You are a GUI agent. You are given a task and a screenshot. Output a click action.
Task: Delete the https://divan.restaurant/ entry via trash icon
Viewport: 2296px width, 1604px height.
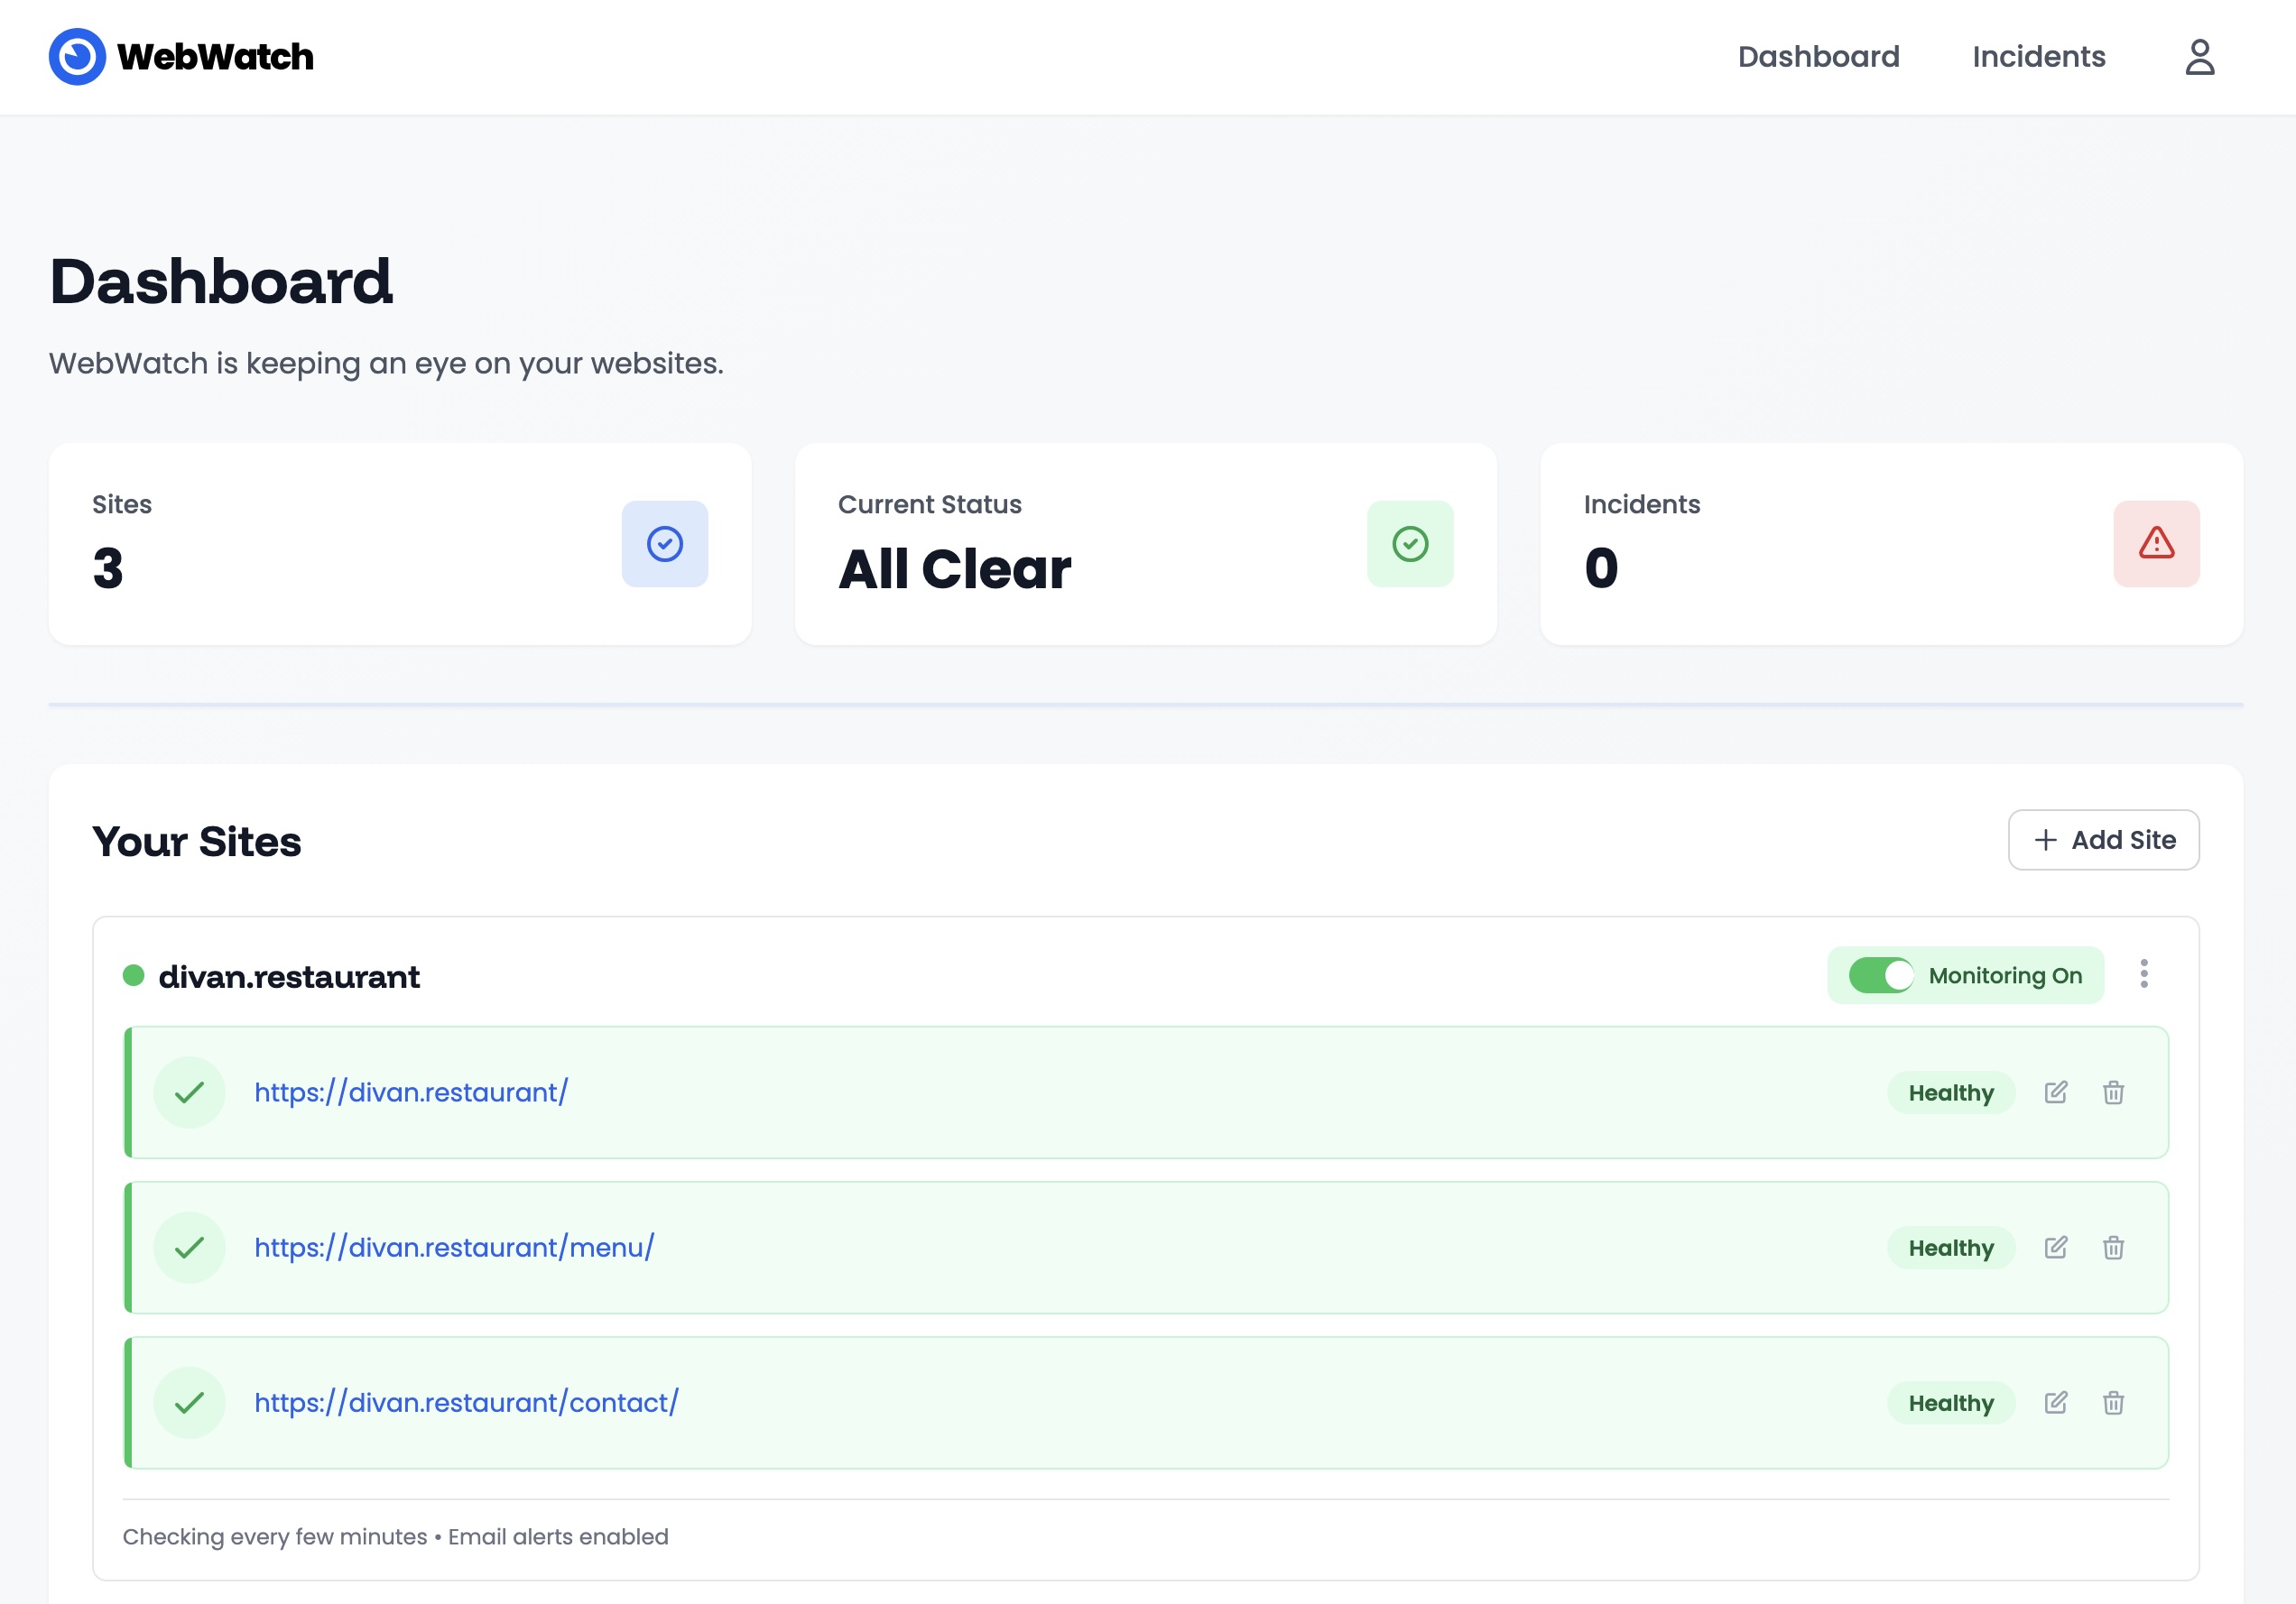point(2114,1092)
